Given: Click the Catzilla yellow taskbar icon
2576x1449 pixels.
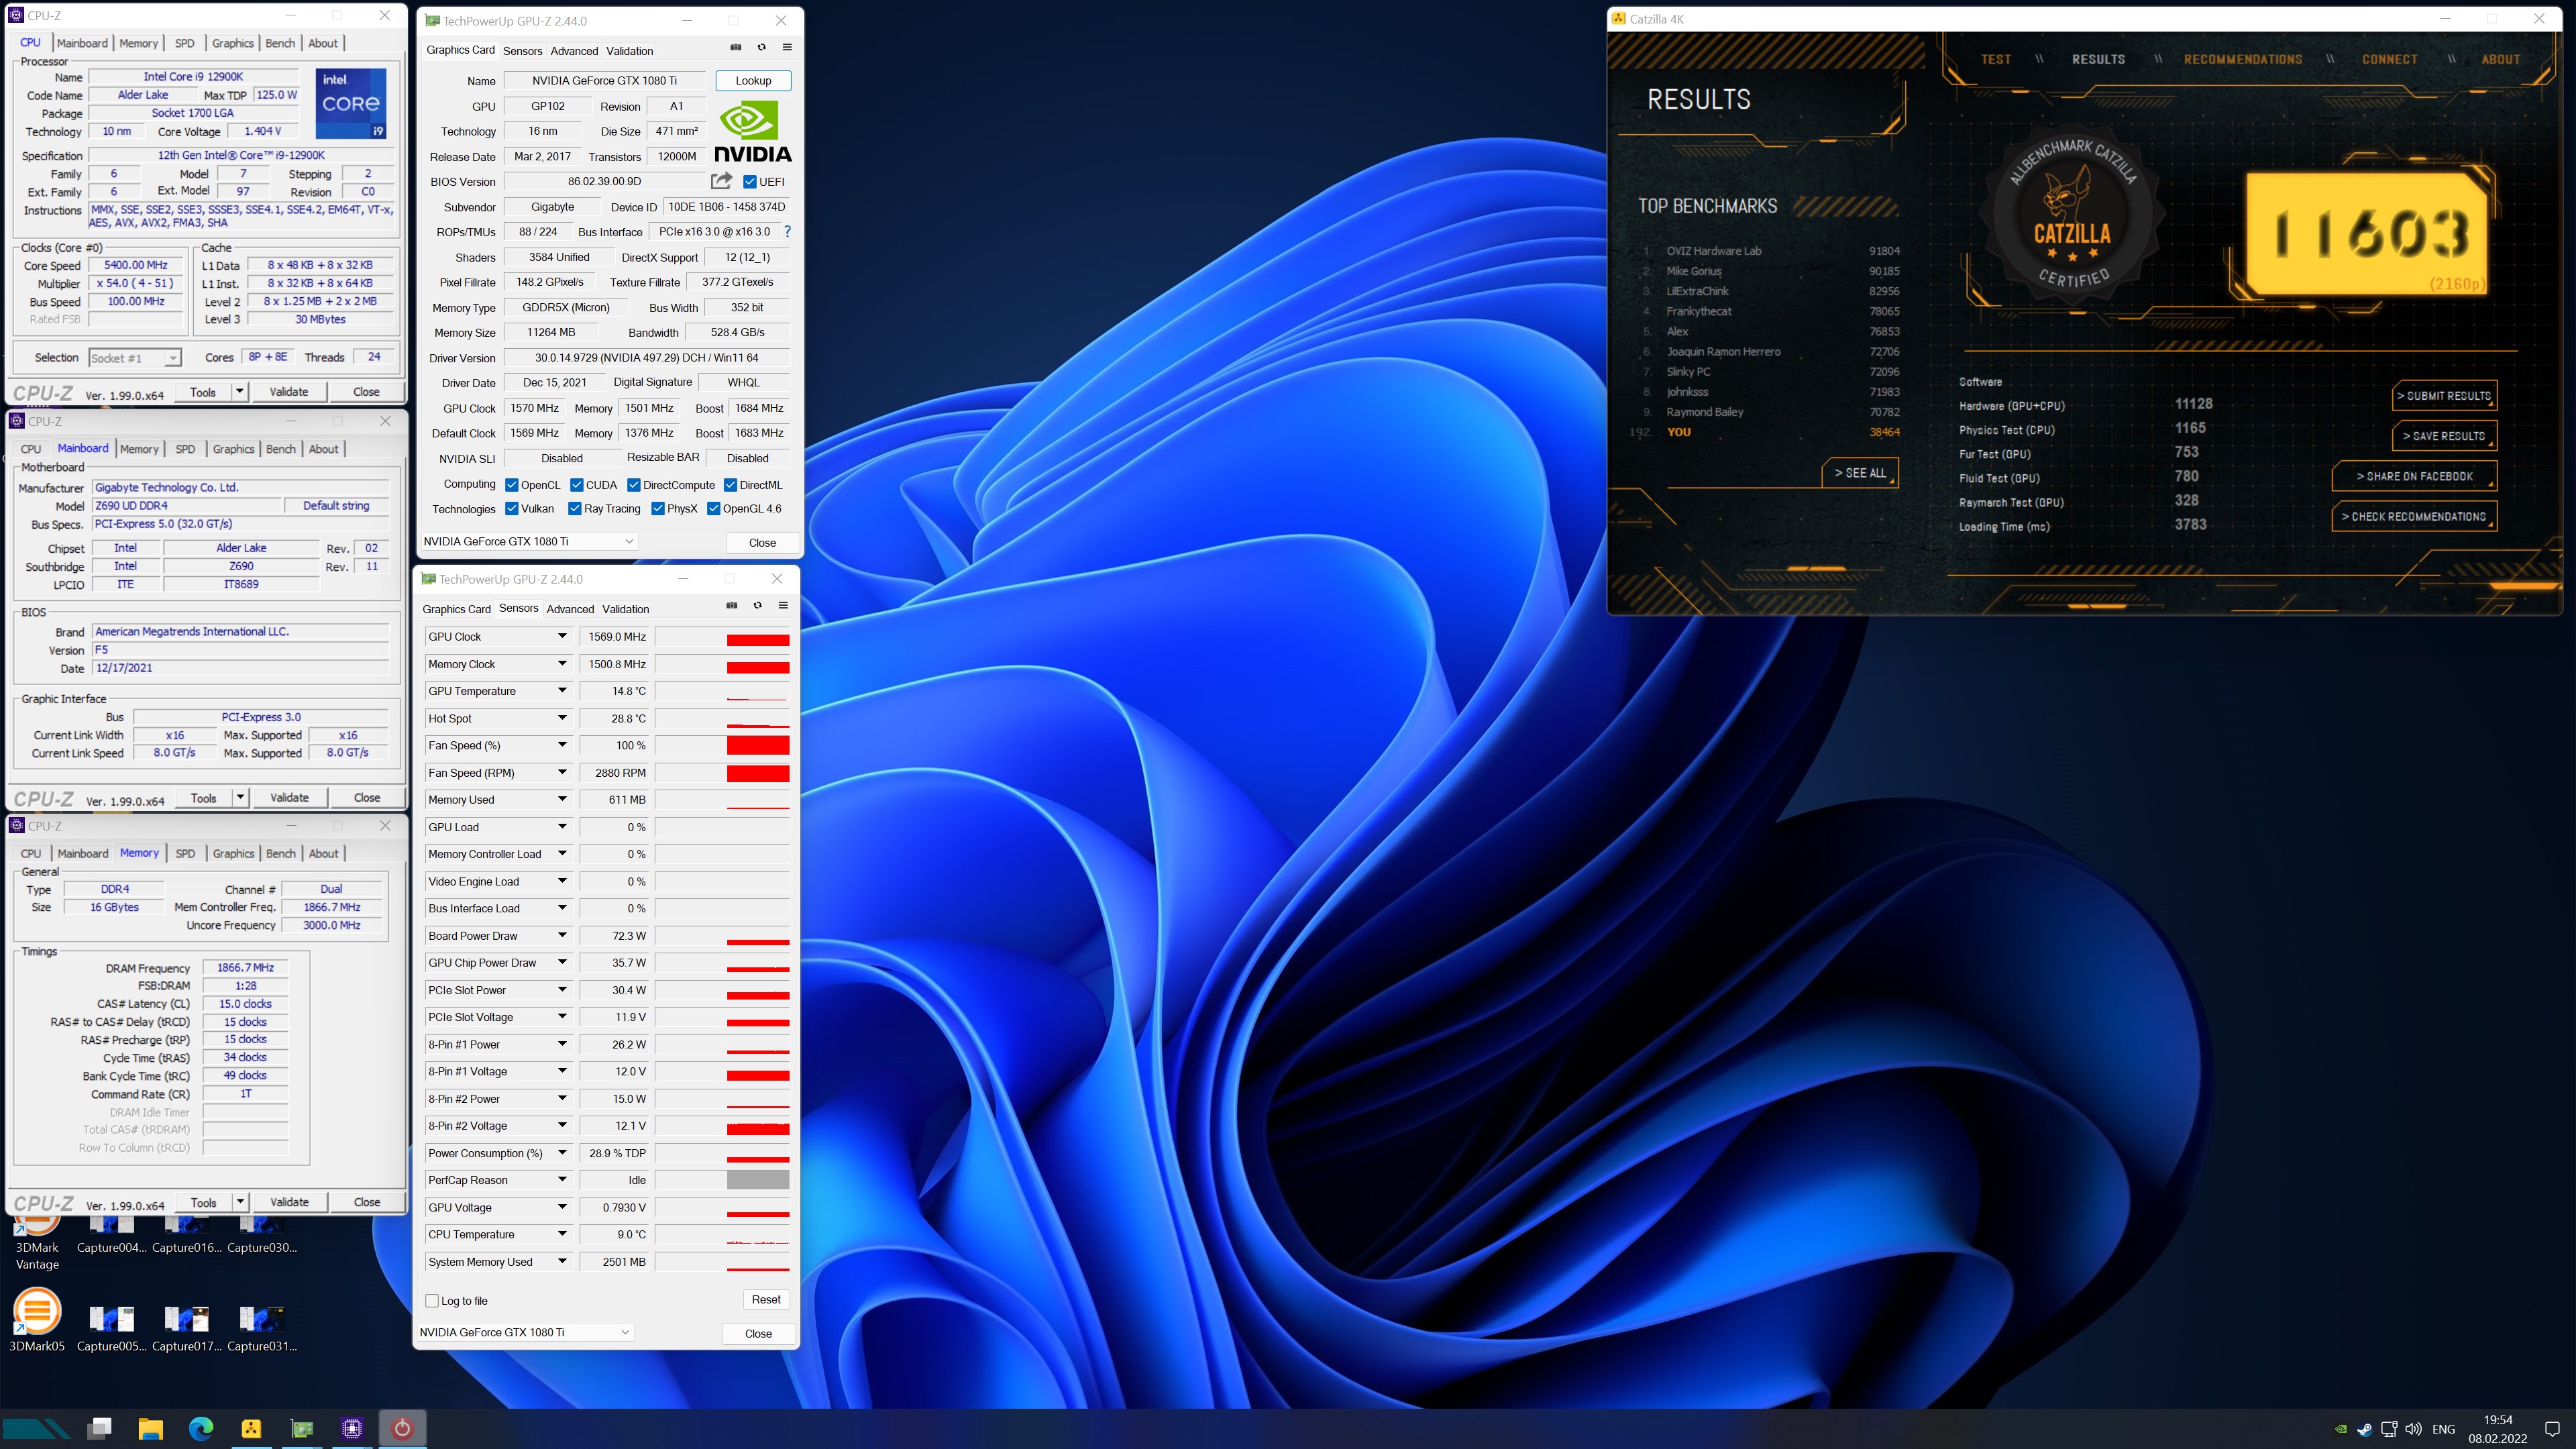Looking at the screenshot, I should 251,1429.
